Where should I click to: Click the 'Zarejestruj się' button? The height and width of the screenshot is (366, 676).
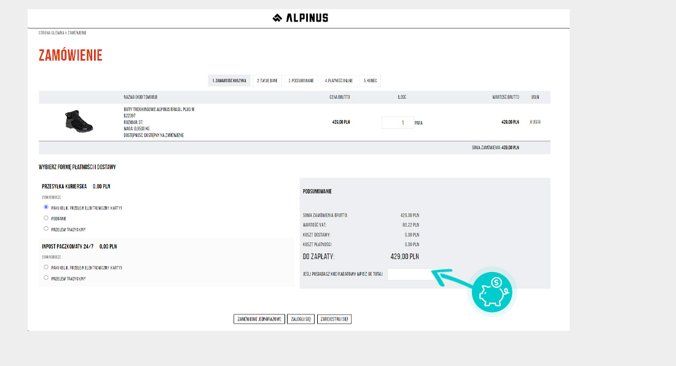point(334,319)
